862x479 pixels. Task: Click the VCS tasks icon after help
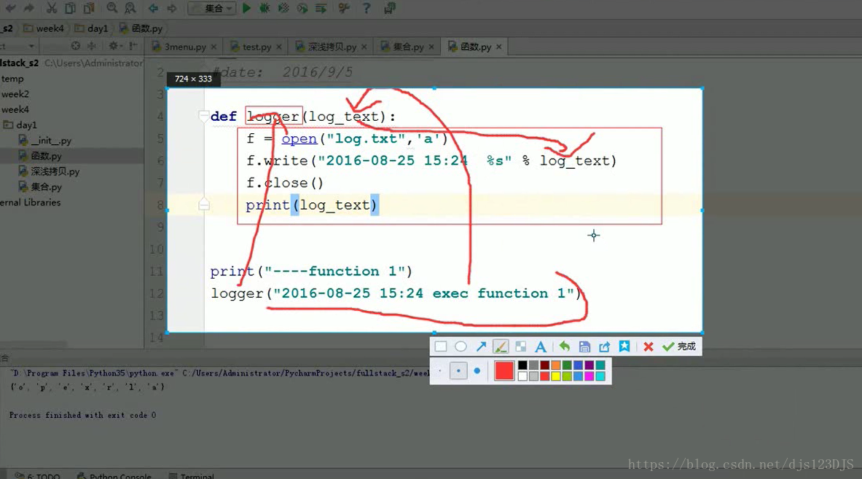(x=390, y=8)
